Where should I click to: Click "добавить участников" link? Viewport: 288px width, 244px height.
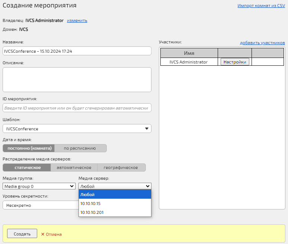(x=262, y=43)
